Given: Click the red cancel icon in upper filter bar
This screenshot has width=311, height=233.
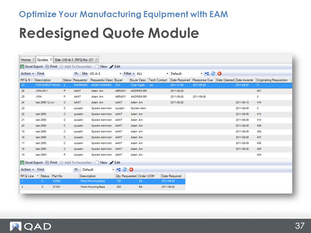Looking at the screenshot, I should coord(219,73).
